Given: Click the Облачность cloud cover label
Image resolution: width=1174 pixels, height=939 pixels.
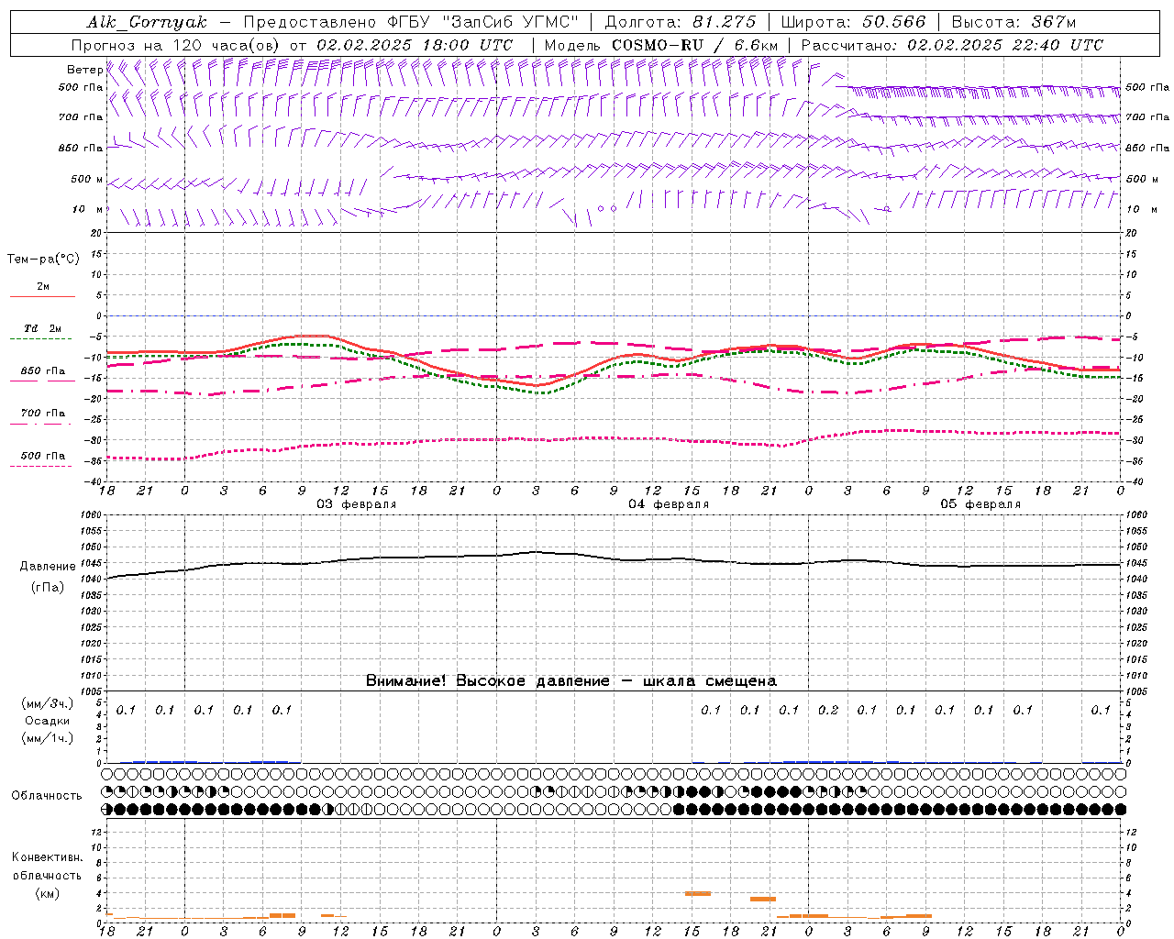Looking at the screenshot, I should (47, 795).
